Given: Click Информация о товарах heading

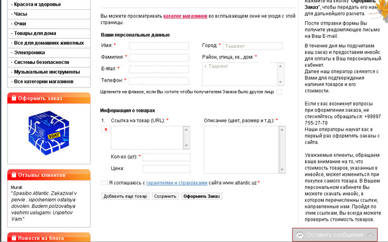Looking at the screenshot, I should [x=128, y=110].
